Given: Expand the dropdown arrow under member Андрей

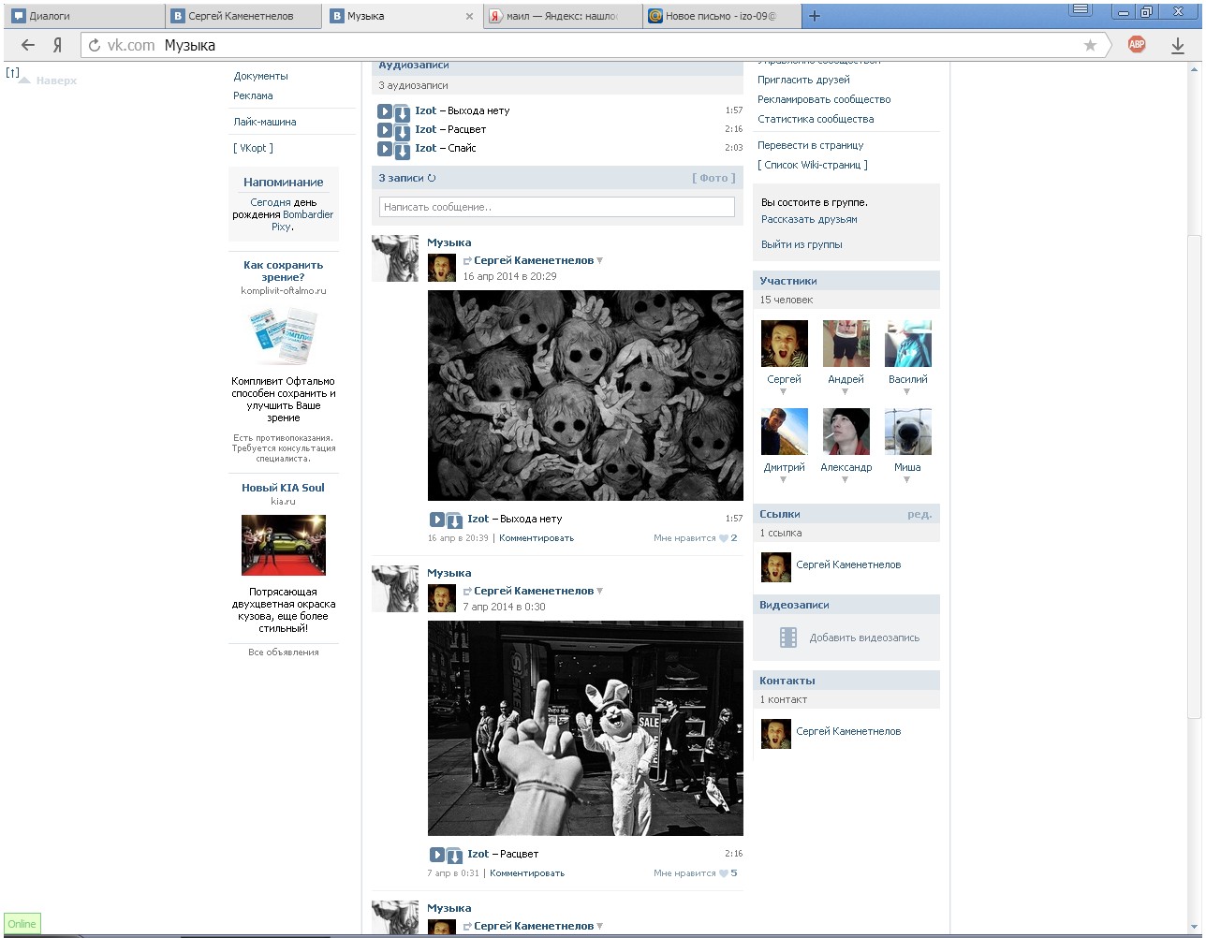Looking at the screenshot, I should [846, 392].
